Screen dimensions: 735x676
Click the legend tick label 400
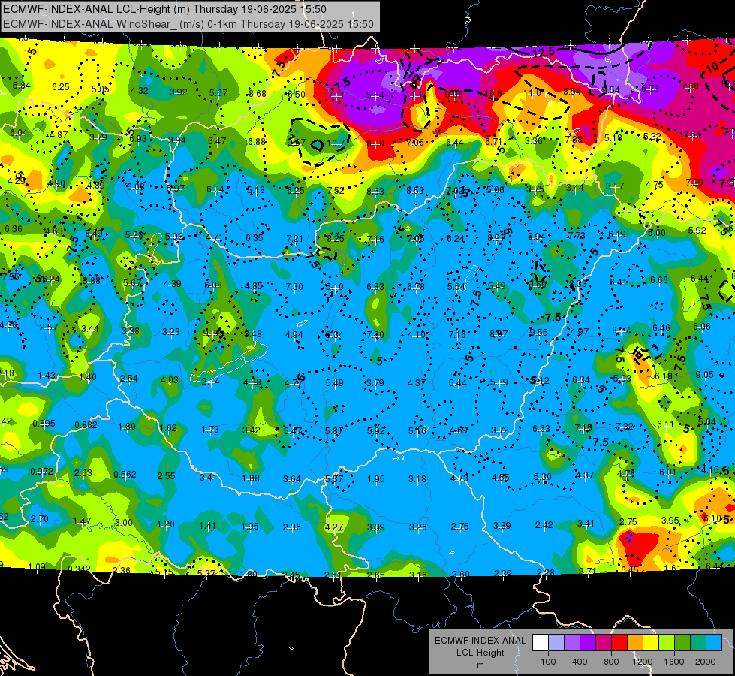pos(580,662)
